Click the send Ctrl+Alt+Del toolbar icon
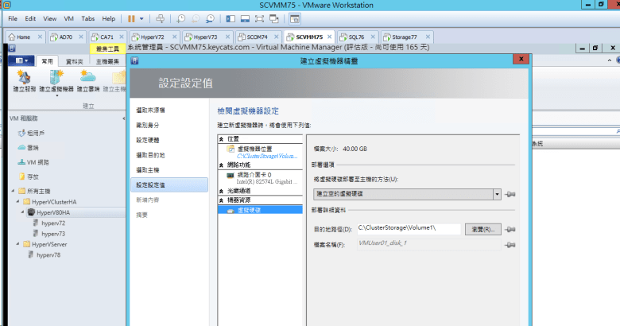 160,17
